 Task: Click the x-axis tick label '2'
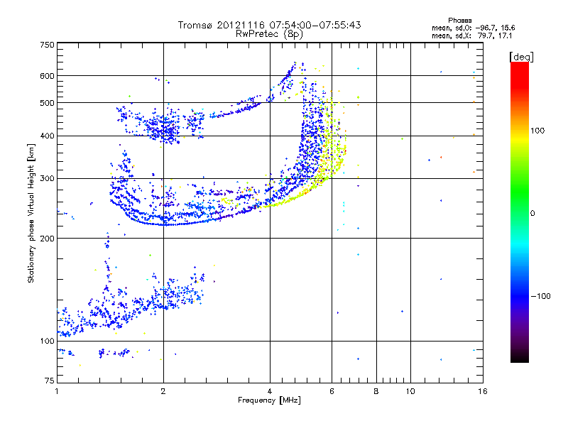click(x=163, y=391)
